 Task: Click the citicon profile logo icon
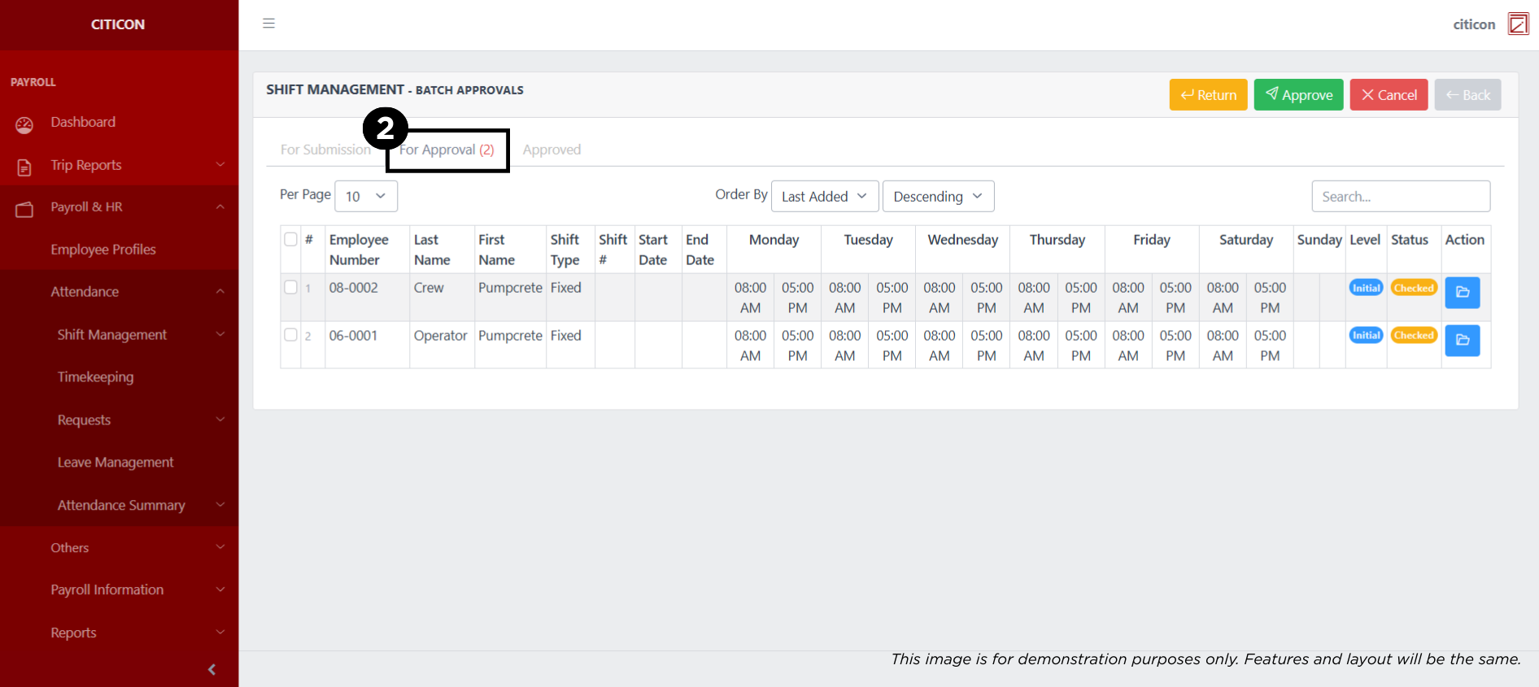point(1518,24)
